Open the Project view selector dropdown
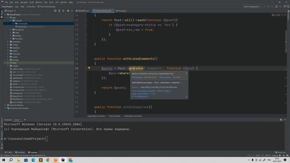Screen dimensions: 290x163 (10, 11)
